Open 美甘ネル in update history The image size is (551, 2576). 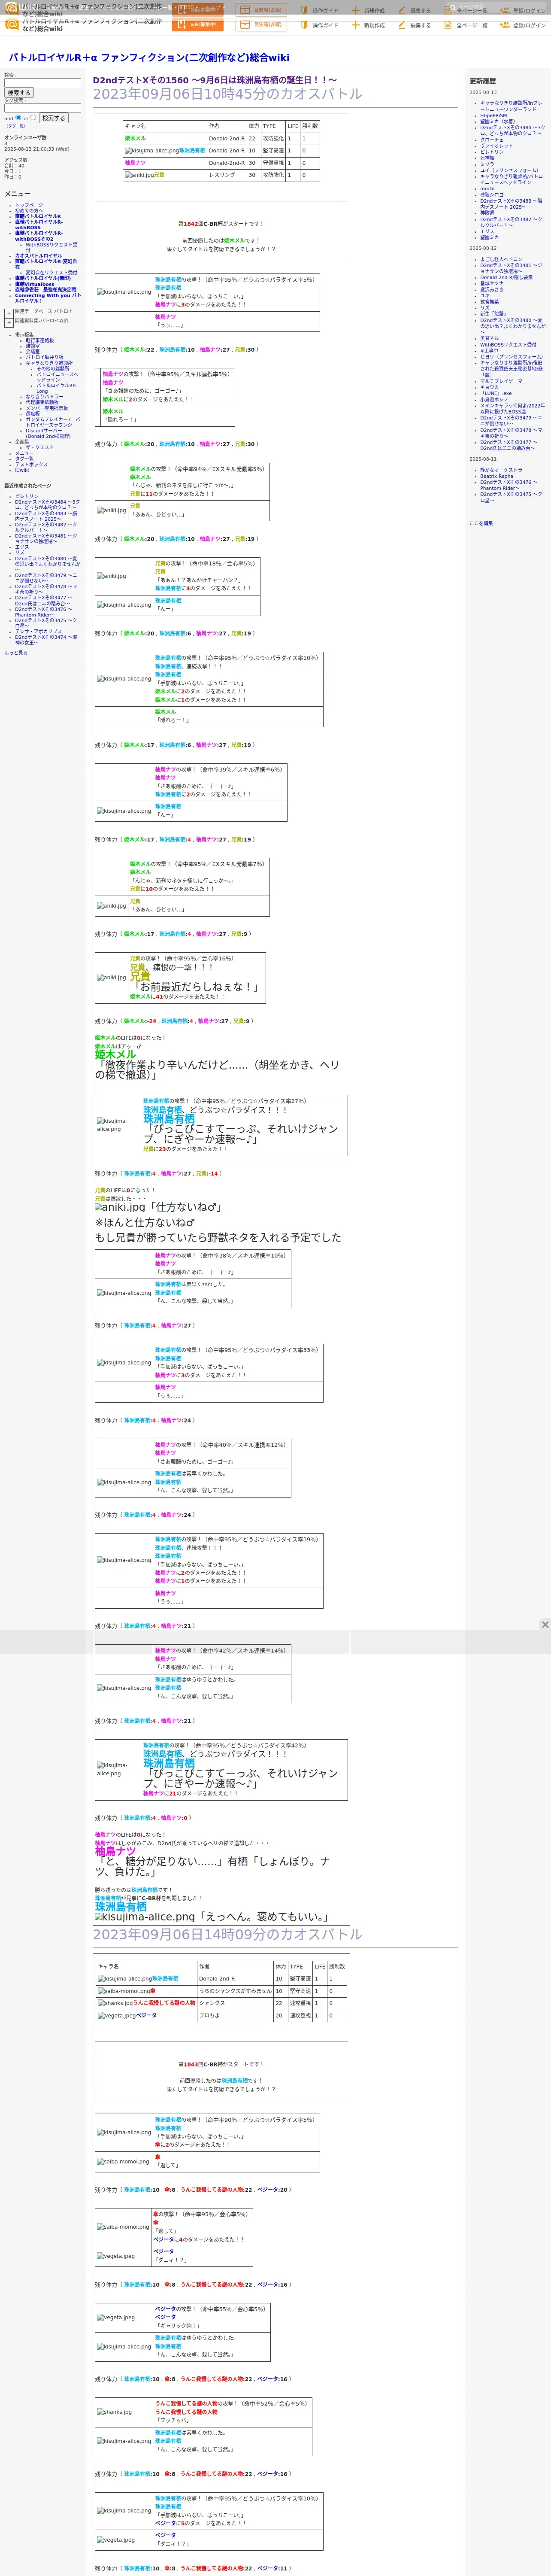489,338
